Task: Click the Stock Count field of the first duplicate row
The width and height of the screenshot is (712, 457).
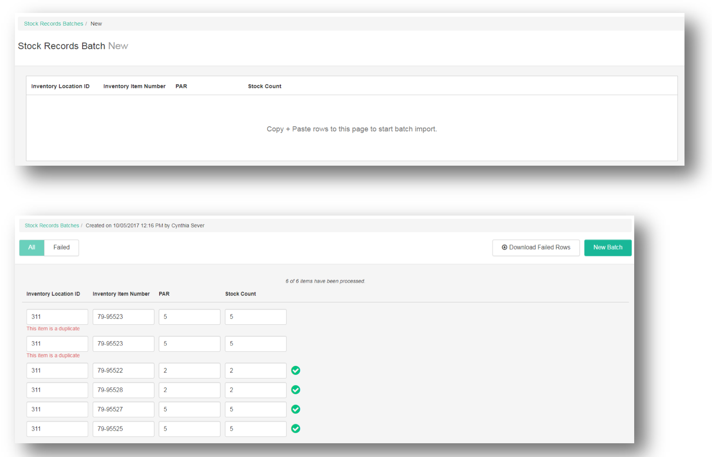Action: coord(255,316)
